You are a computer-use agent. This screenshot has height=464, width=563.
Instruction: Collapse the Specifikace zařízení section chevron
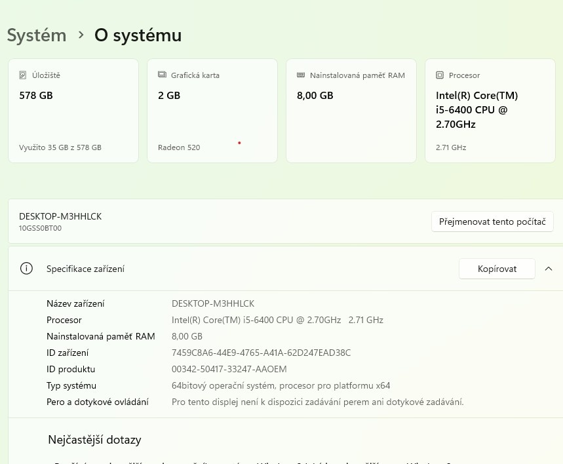coord(549,269)
